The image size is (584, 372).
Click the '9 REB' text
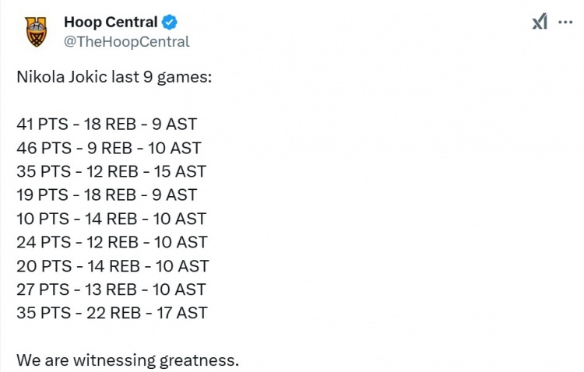coord(108,147)
